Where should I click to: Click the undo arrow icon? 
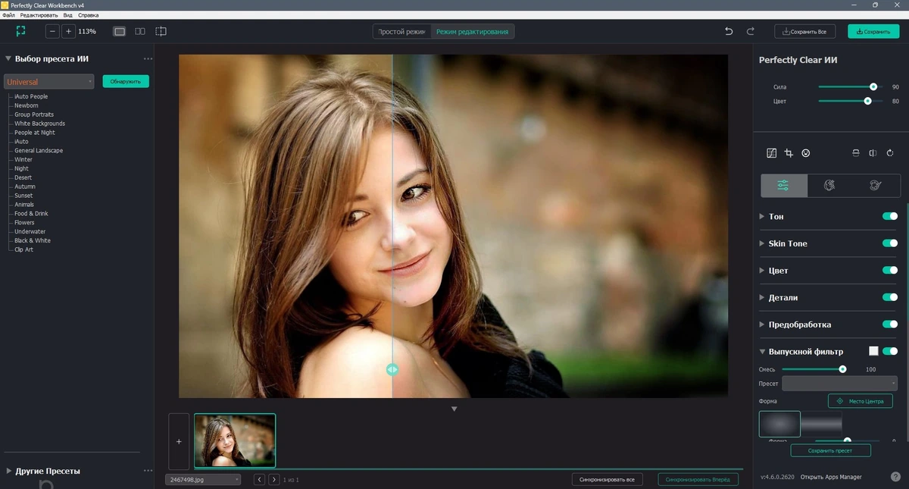pos(729,31)
